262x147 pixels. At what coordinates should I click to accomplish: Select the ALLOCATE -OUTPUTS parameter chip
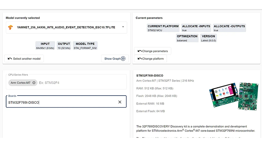pos(229,28)
